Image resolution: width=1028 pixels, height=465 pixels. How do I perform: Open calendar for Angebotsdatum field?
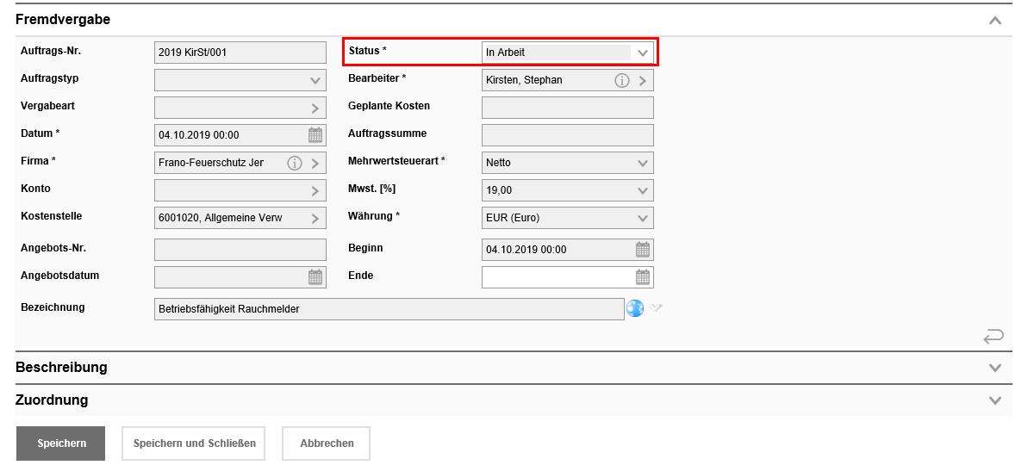click(x=315, y=277)
